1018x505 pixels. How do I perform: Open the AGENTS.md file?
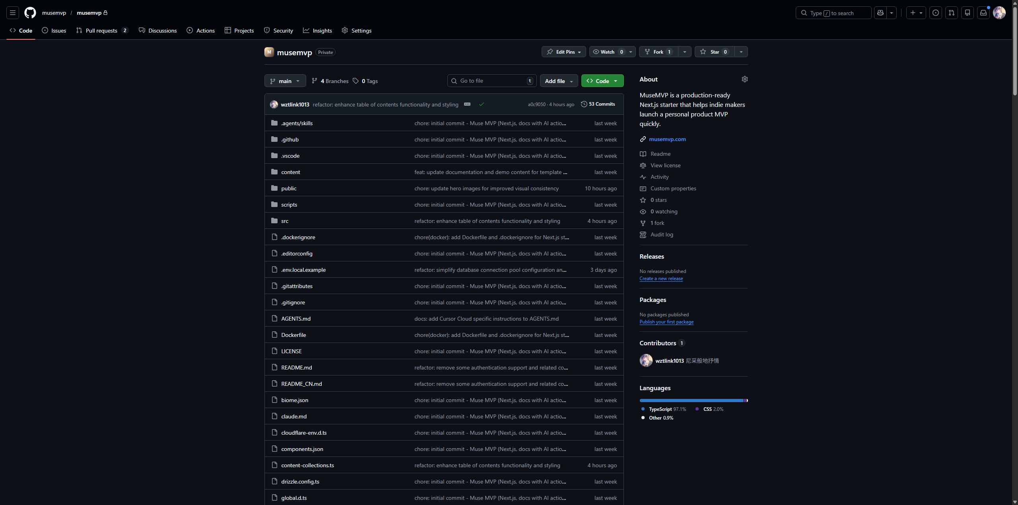(x=296, y=319)
